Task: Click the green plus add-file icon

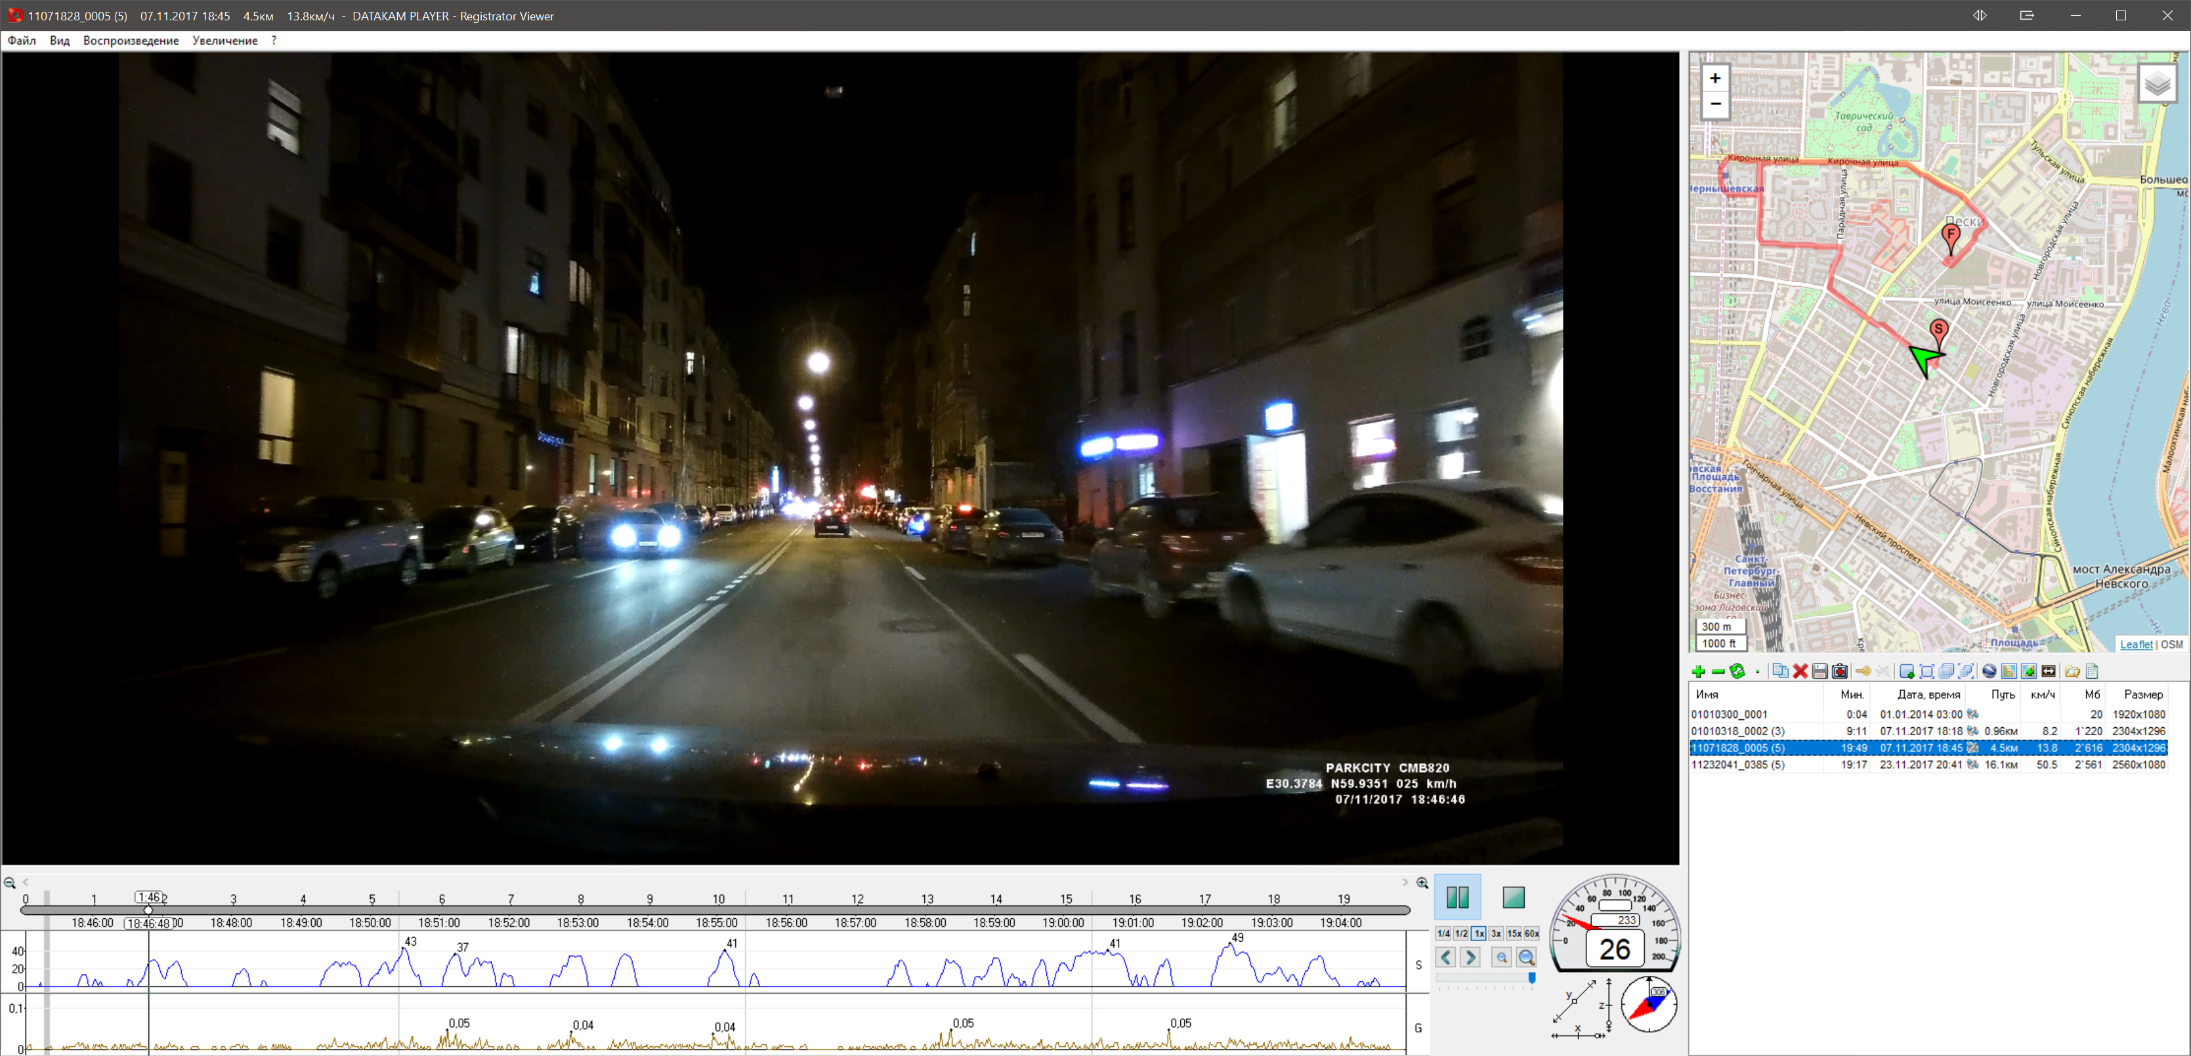Action: (1699, 671)
